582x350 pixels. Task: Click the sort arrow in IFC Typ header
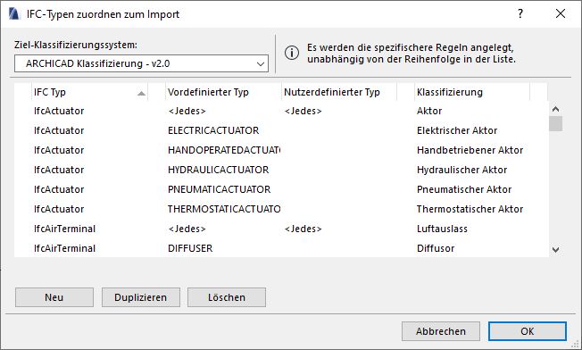point(141,93)
